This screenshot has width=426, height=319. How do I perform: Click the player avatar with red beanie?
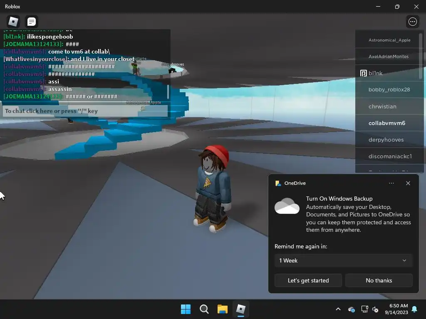tap(213, 189)
